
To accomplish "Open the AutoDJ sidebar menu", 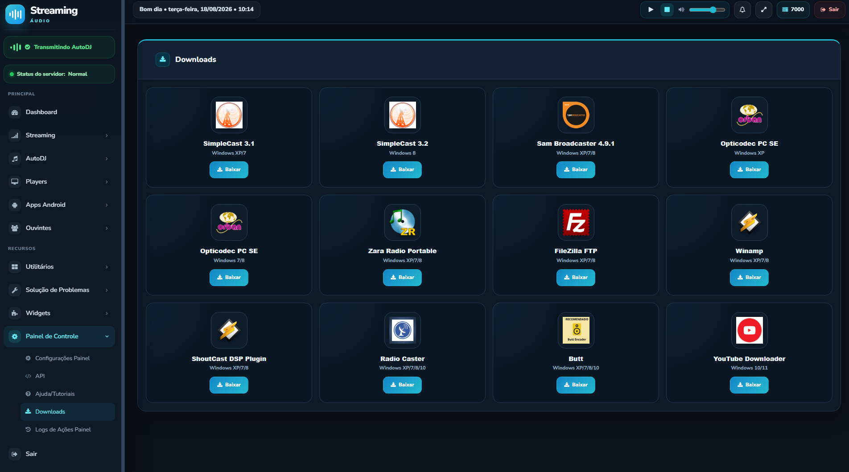I will coord(59,159).
